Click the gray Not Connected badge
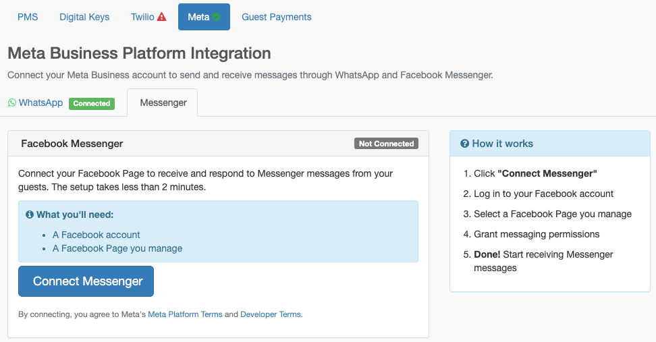Screen dimensions: 656x342 (x=386, y=144)
